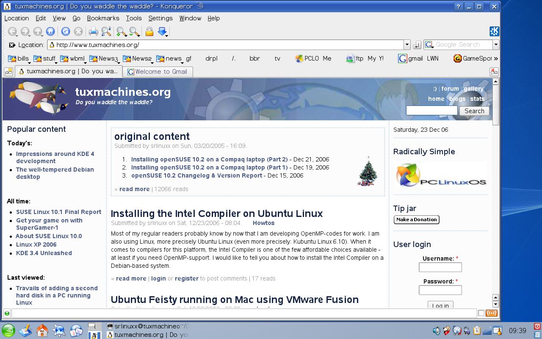Expand the stuff bookmark folder
542x339 pixels.
pyautogui.click(x=45, y=58)
